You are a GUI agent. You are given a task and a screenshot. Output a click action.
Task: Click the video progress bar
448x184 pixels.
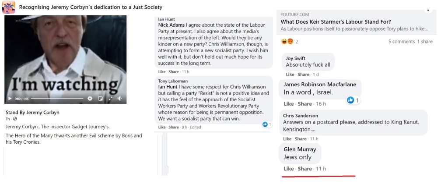tap(57, 99)
